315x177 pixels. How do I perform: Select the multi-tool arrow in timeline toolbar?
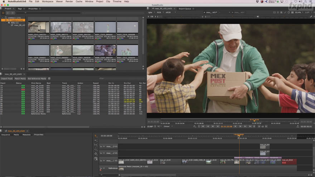click(x=96, y=136)
